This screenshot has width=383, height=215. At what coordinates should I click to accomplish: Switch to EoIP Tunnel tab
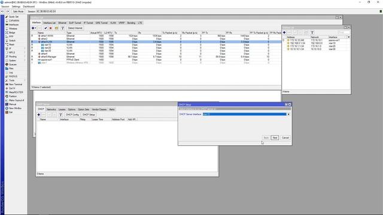pyautogui.click(x=75, y=23)
